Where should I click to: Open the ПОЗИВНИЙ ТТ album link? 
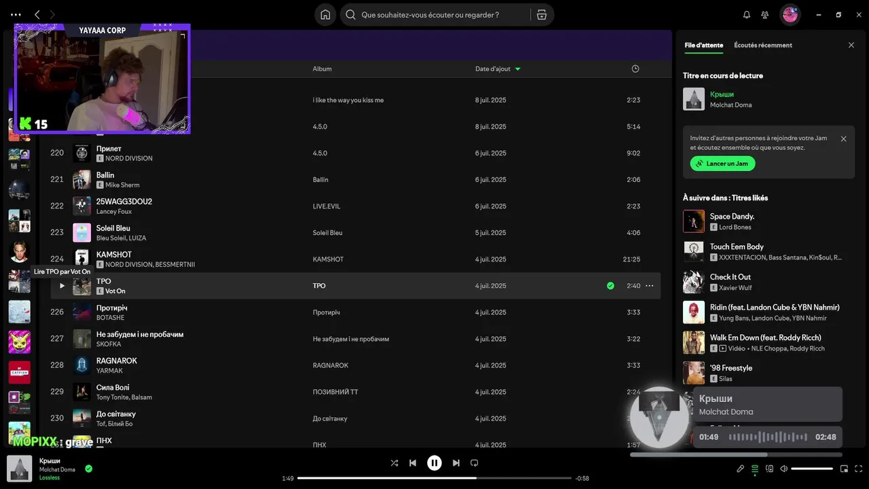click(335, 392)
